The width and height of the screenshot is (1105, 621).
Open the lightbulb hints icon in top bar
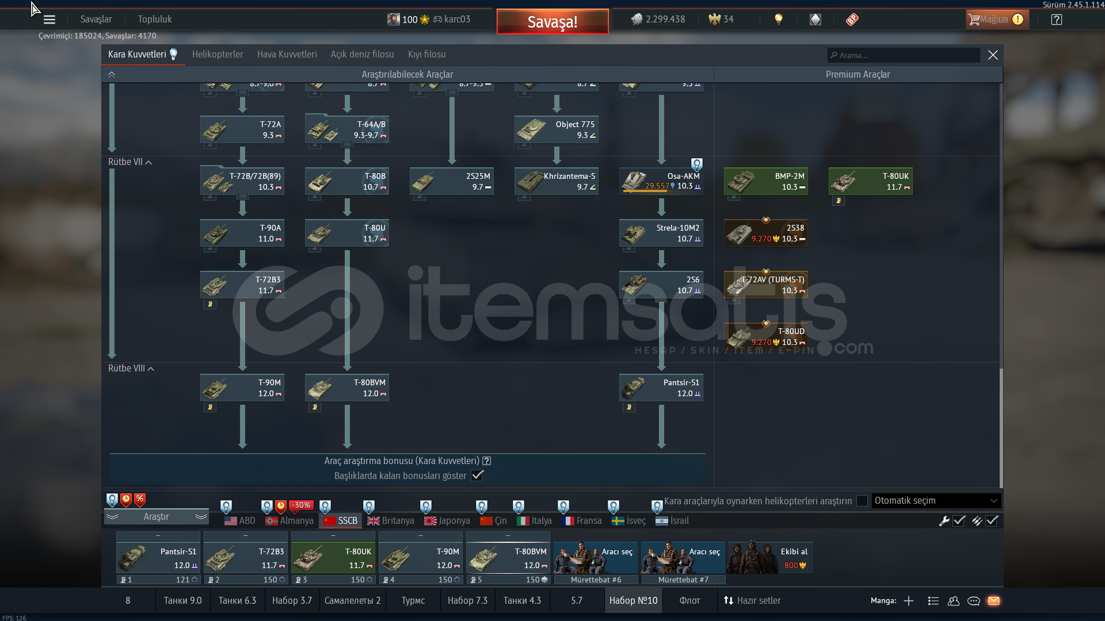click(779, 19)
